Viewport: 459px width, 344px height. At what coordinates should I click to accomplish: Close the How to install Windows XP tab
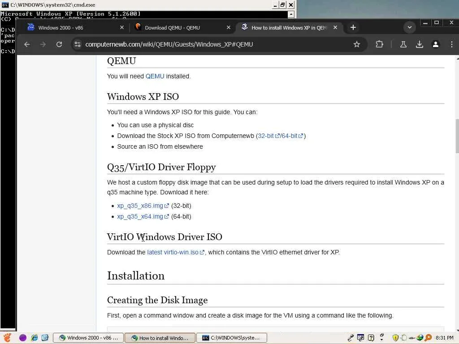335,27
